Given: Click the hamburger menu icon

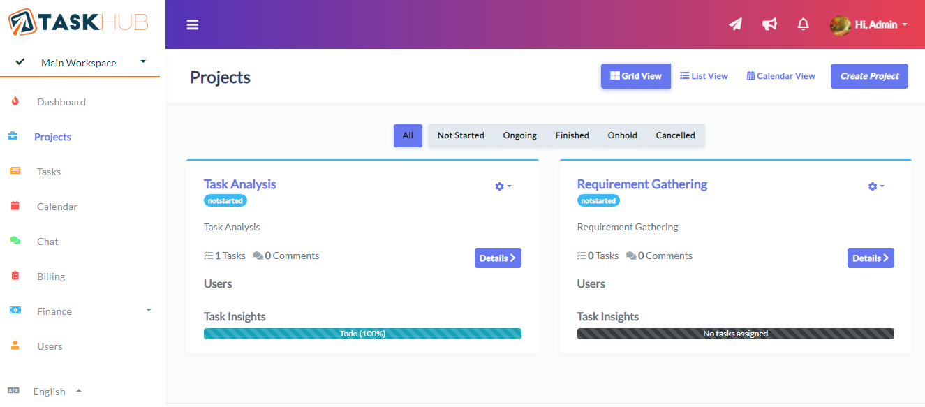Looking at the screenshot, I should [x=193, y=25].
